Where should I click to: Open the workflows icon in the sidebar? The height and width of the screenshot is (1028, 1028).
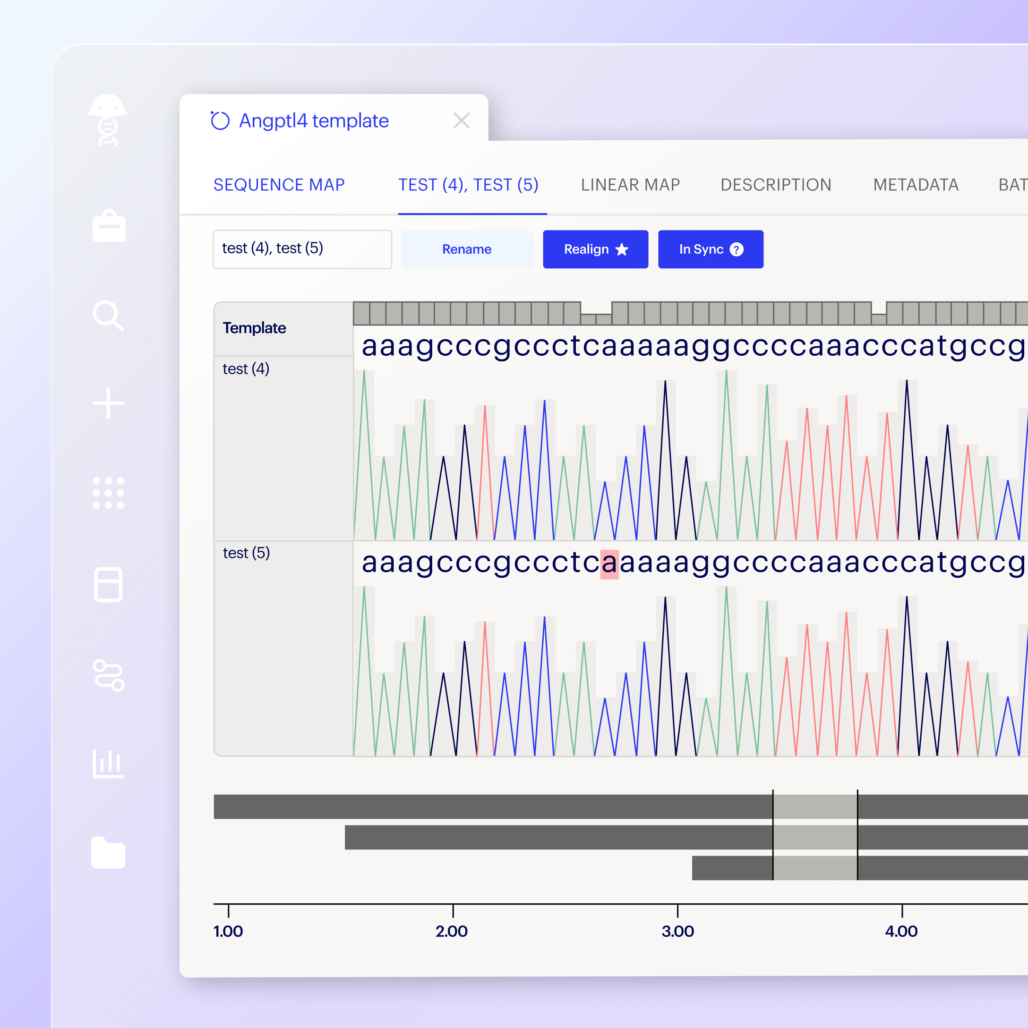coord(109,676)
